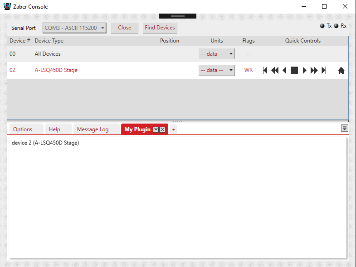
Task: Open units dropdown for device 02
Action: pyautogui.click(x=217, y=70)
